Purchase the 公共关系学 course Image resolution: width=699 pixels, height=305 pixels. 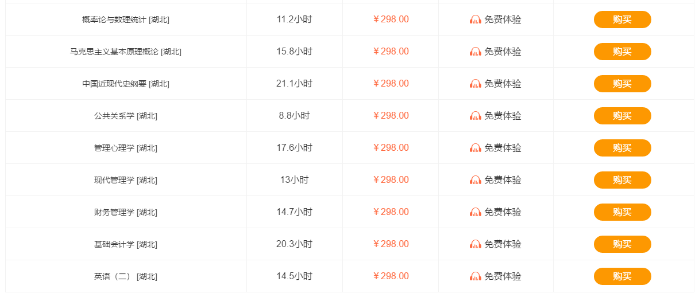point(622,116)
